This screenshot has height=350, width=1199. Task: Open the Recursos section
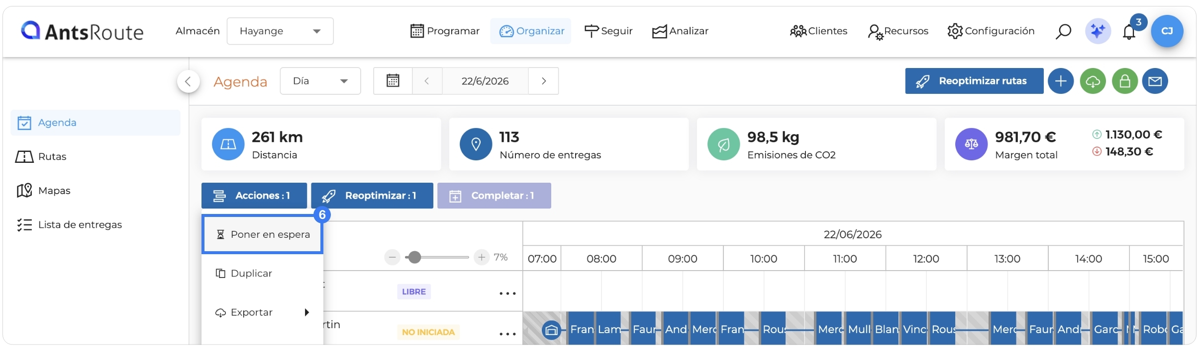[898, 31]
